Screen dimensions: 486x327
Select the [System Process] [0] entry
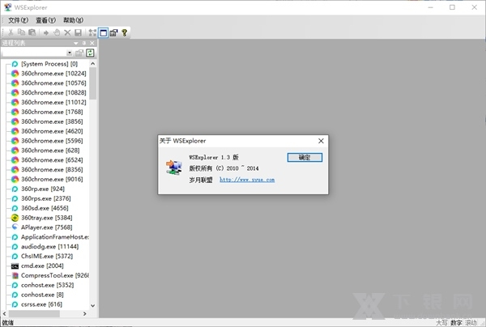coord(49,64)
